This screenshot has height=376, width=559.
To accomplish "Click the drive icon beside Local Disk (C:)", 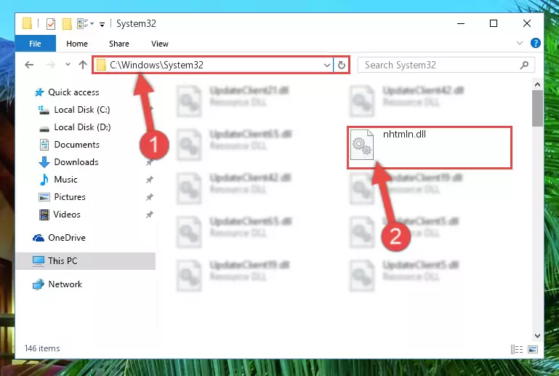I will (x=44, y=111).
